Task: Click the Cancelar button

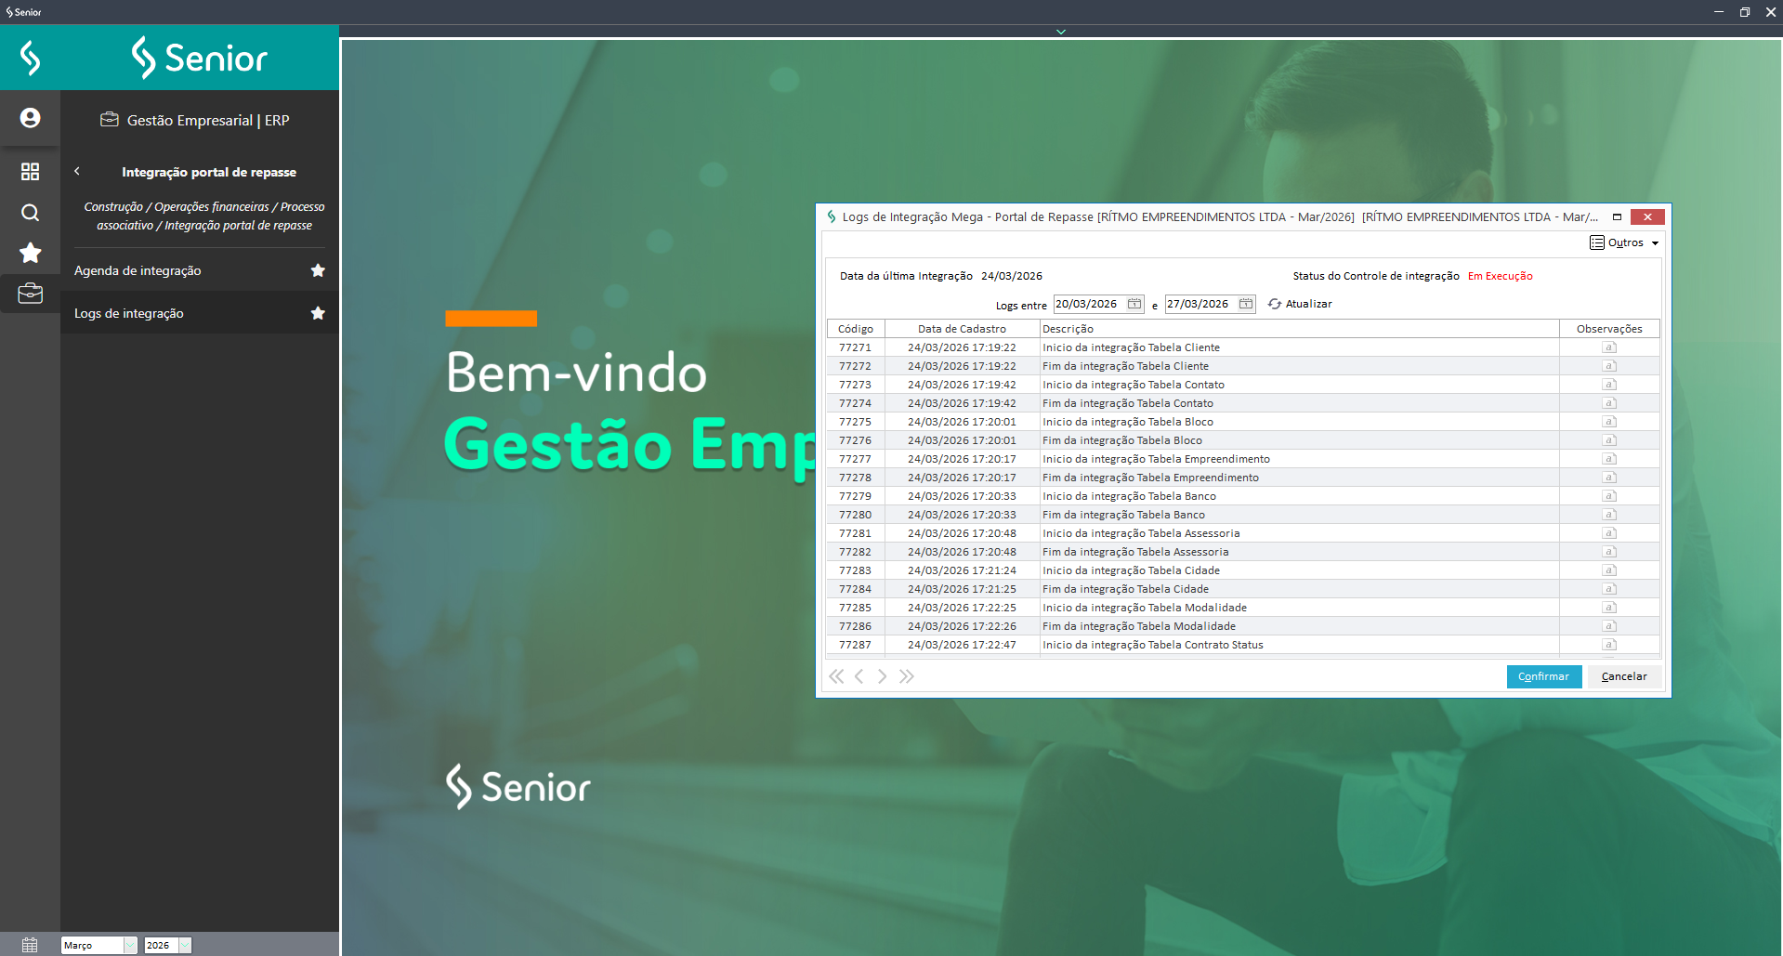Action: click(1624, 676)
